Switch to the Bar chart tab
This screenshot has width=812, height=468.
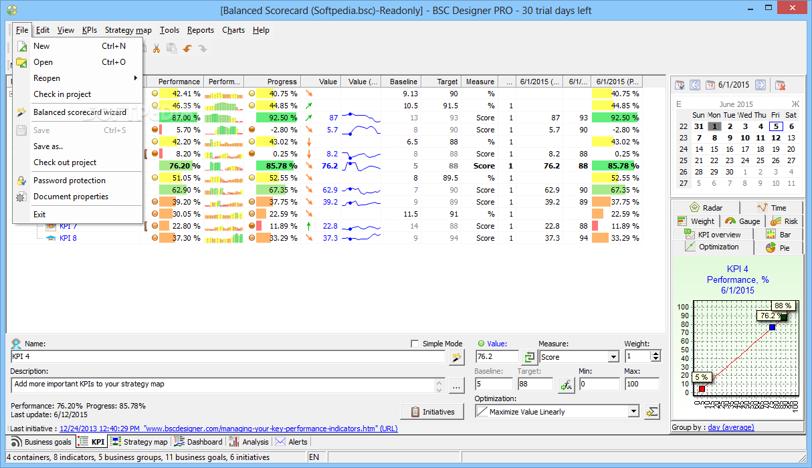click(778, 235)
